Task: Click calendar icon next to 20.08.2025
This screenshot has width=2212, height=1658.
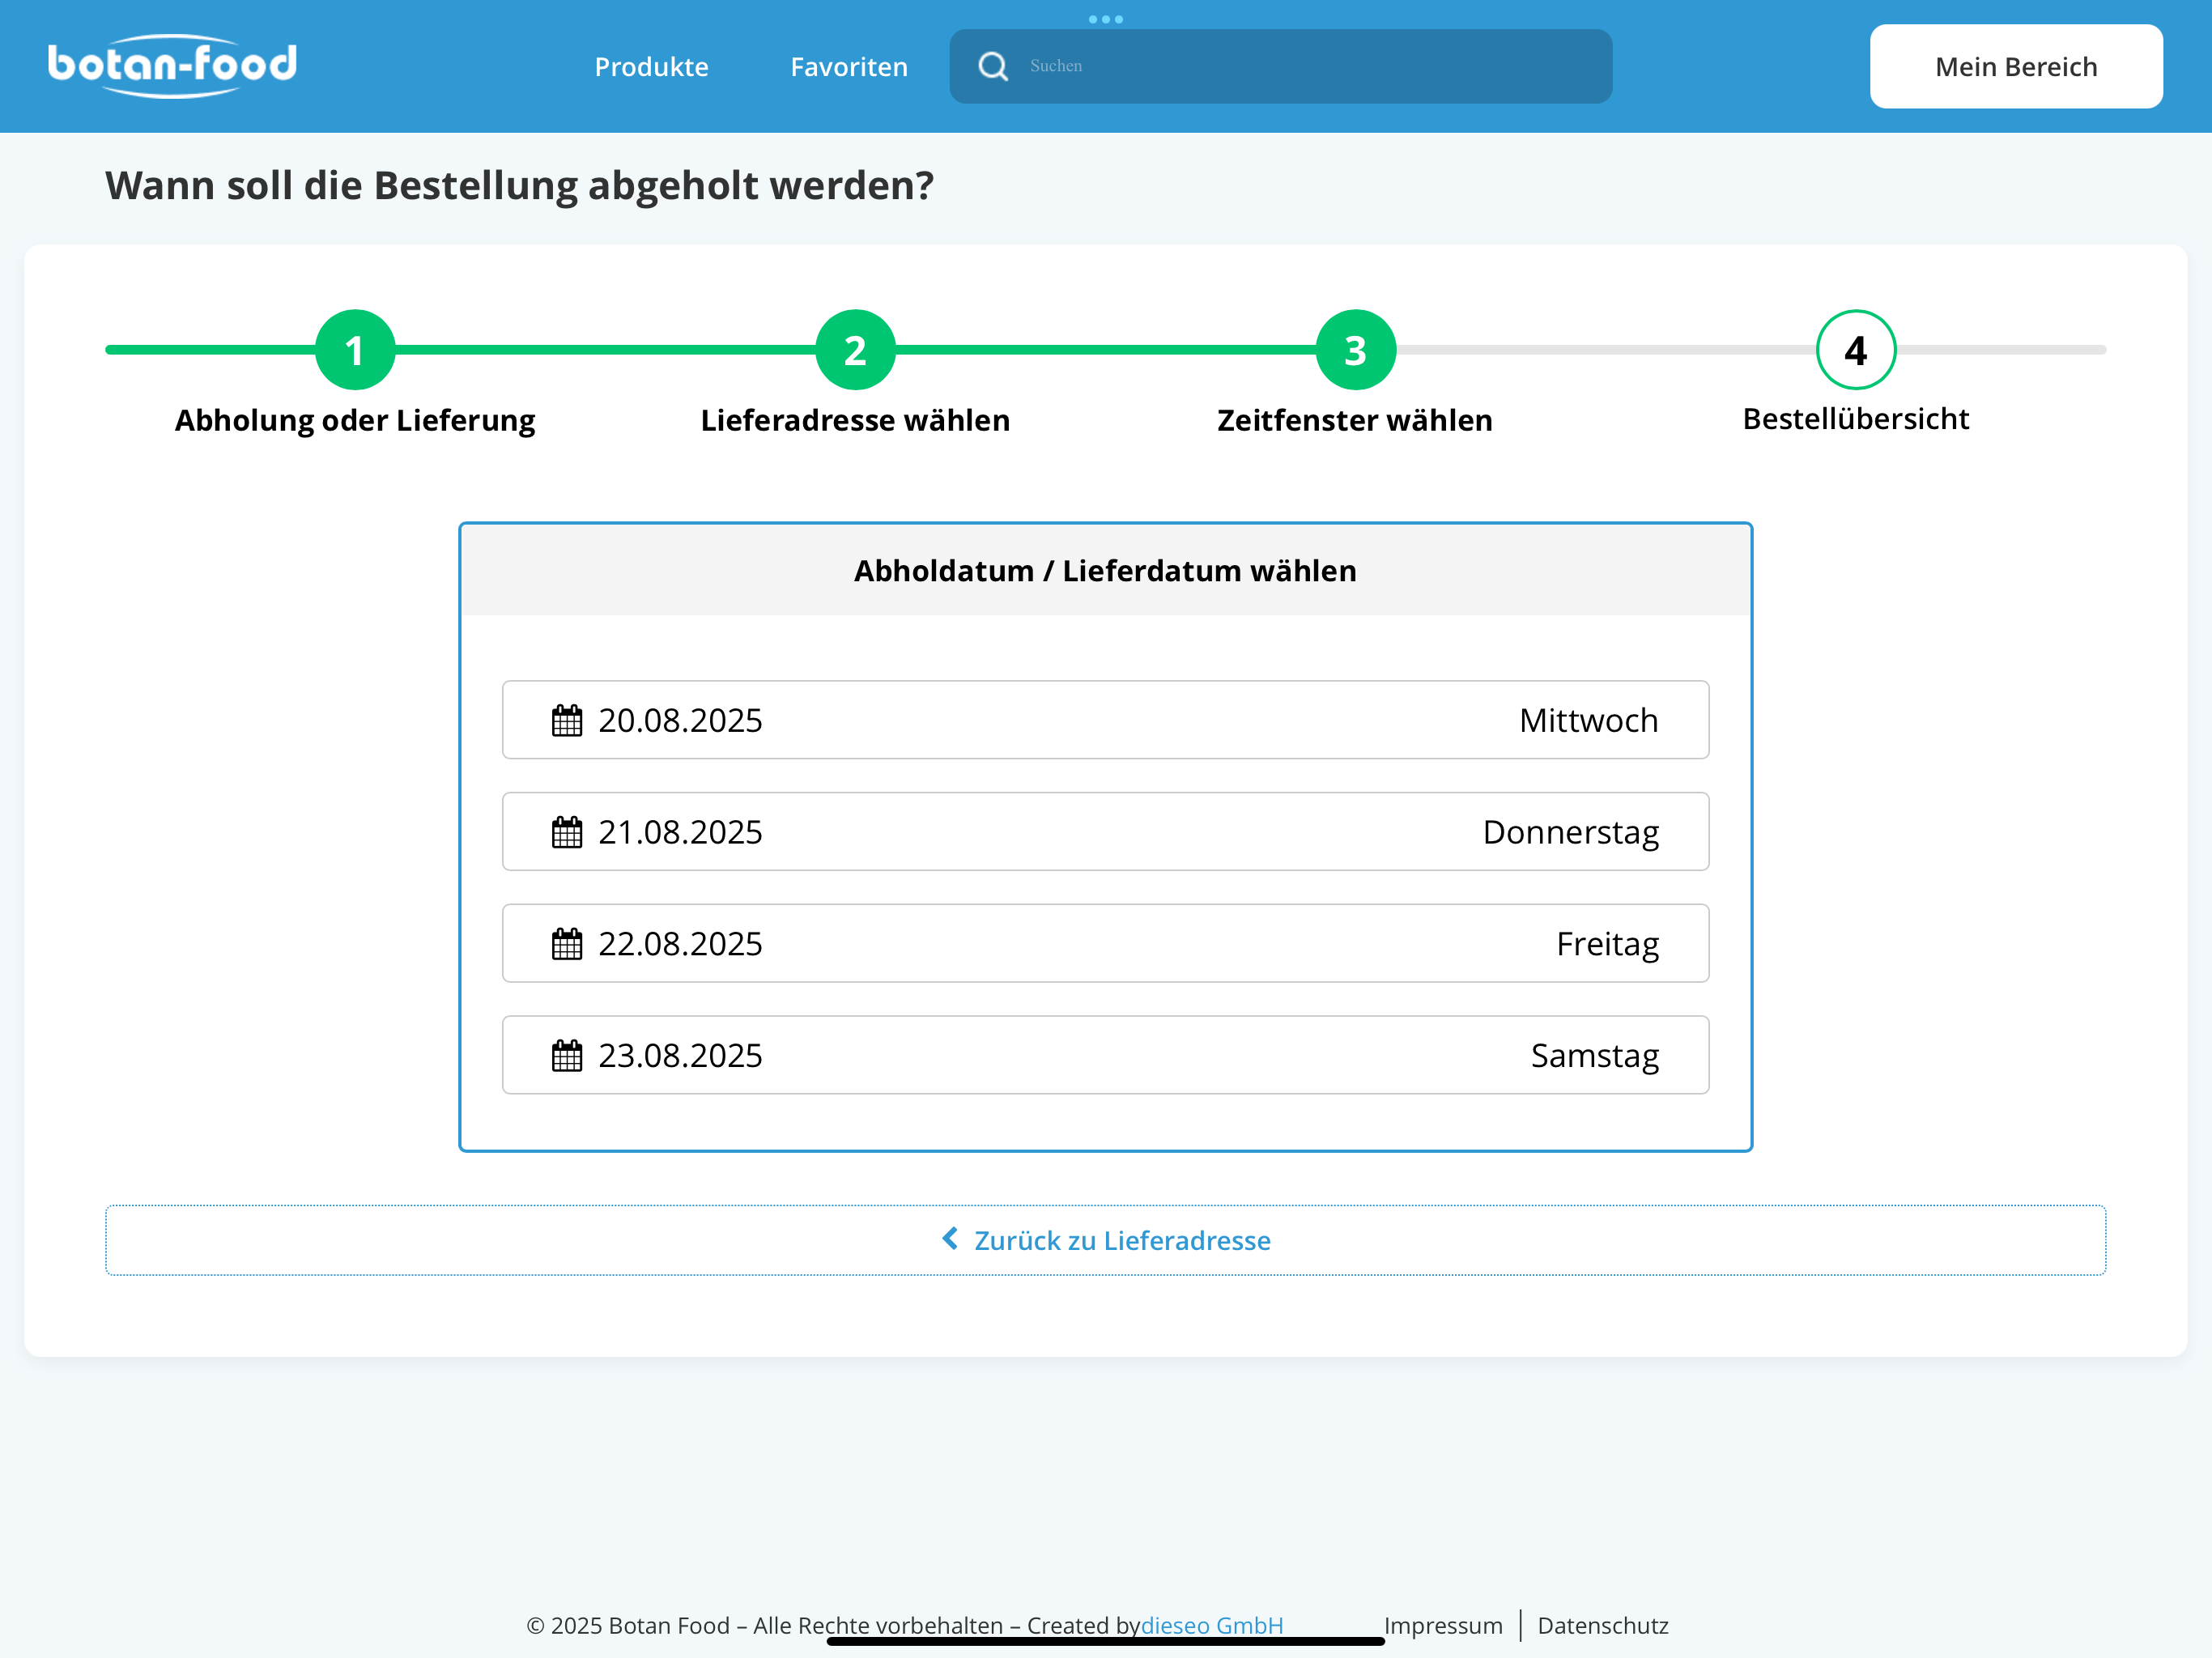Action: [x=567, y=720]
